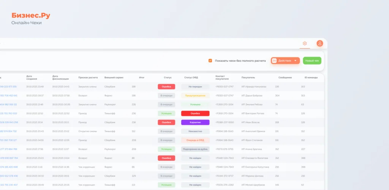
Task: Uncheck 'Показать чеки без полного расчета' checkbox
Action: 210,60
